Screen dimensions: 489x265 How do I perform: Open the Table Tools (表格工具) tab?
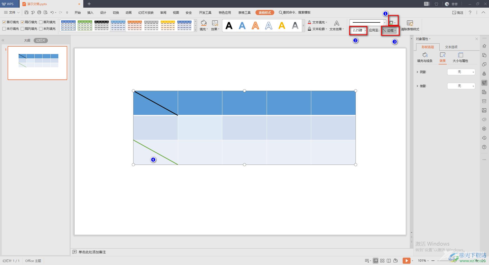[x=244, y=12]
